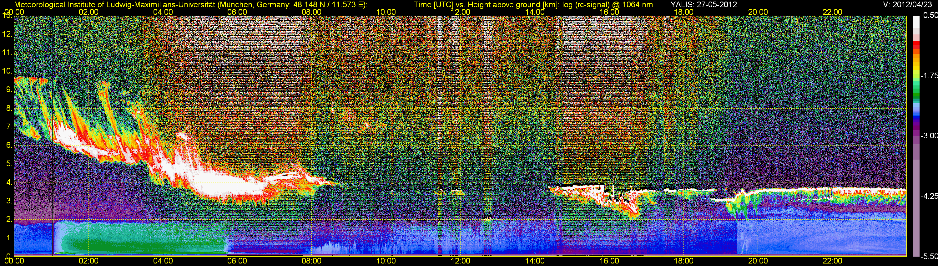Pick the 1. km height axis label
The width and height of the screenshot is (938, 266).
click(9, 238)
